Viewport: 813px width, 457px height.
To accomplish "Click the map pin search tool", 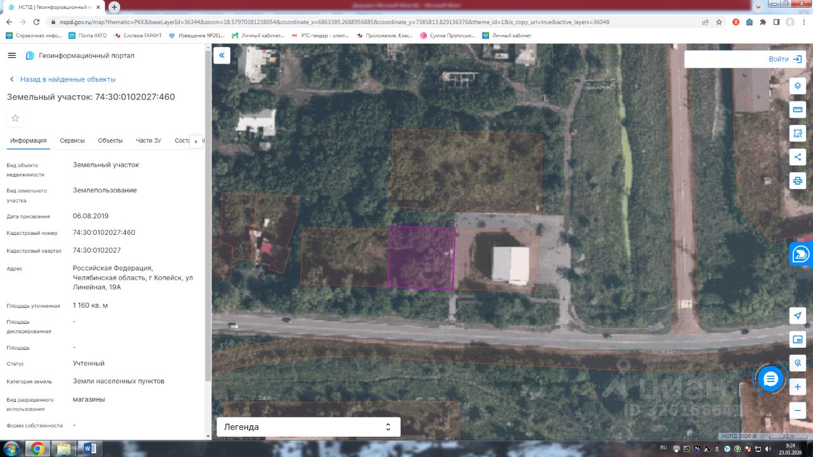I will 798,363.
